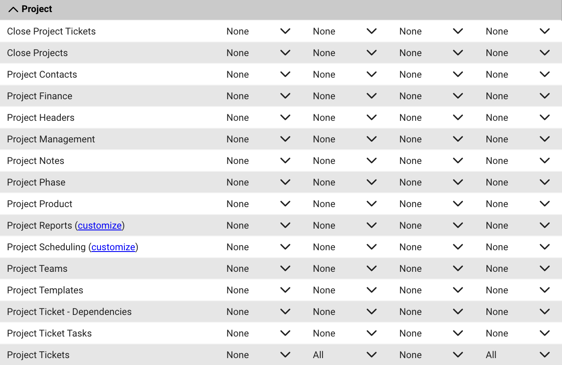
Task: Click third column chevron in Project Phase row
Action: 458,182
